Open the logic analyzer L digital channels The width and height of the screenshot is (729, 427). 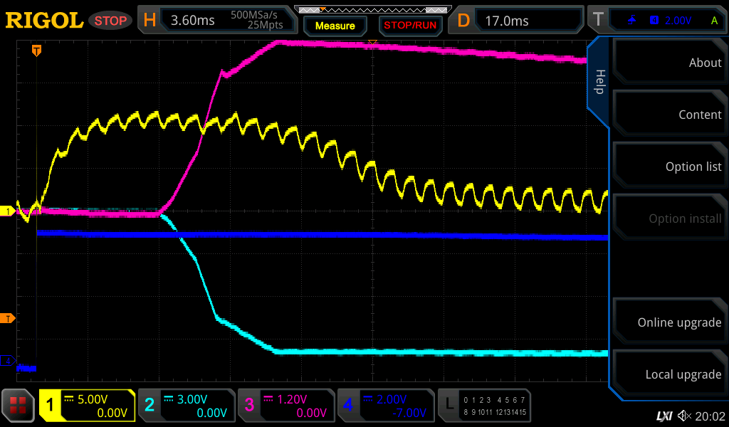(x=450, y=406)
